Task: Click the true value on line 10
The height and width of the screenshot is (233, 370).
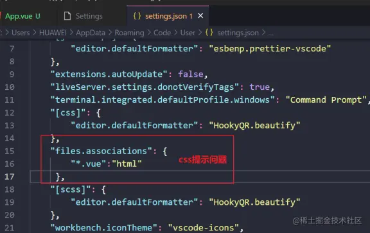Action: point(260,87)
